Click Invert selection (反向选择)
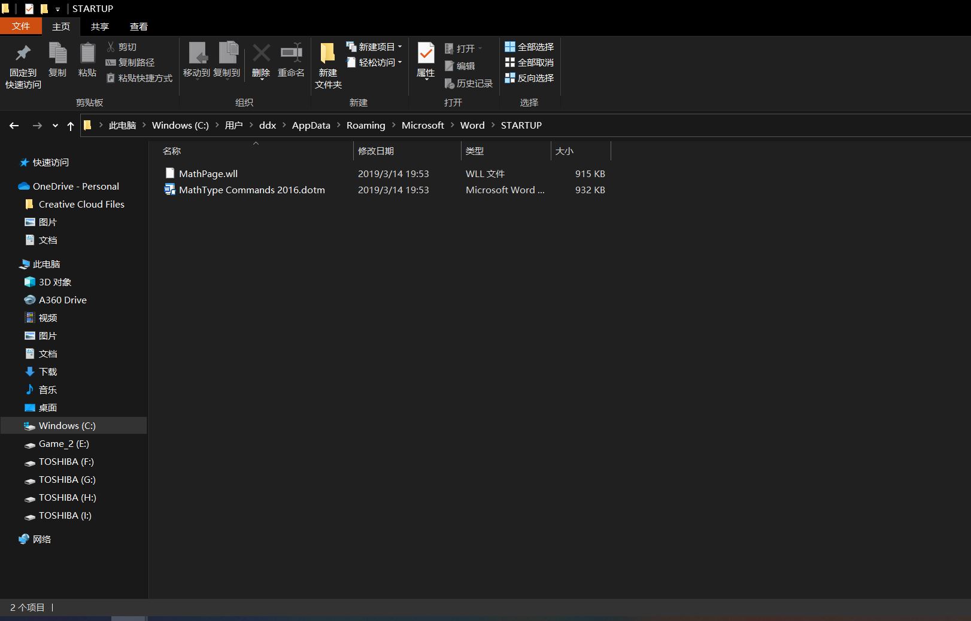 point(529,78)
